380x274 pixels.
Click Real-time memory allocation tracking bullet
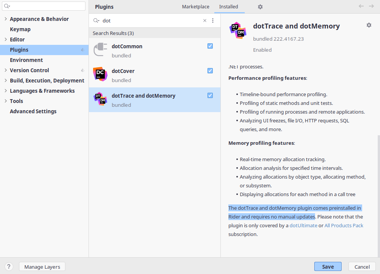pos(283,159)
